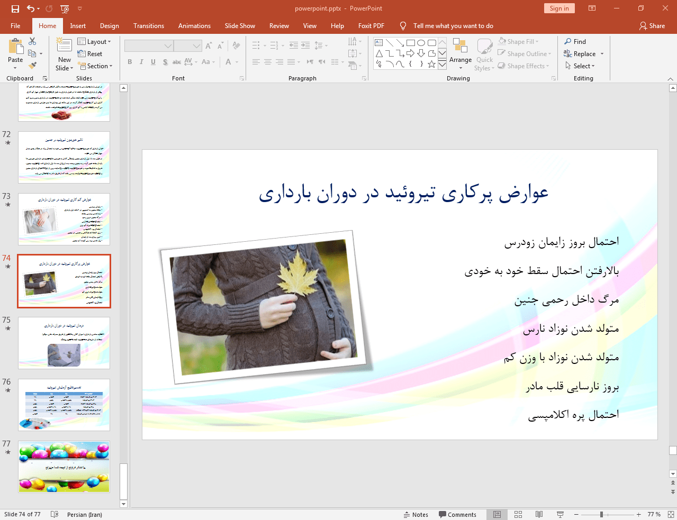Screen dimensions: 677x520
Task: Fit slide to current window icon
Action: coord(671,514)
